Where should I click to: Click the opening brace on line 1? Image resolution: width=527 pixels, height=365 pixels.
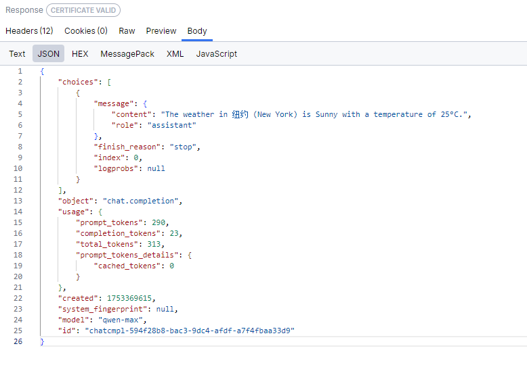click(42, 71)
